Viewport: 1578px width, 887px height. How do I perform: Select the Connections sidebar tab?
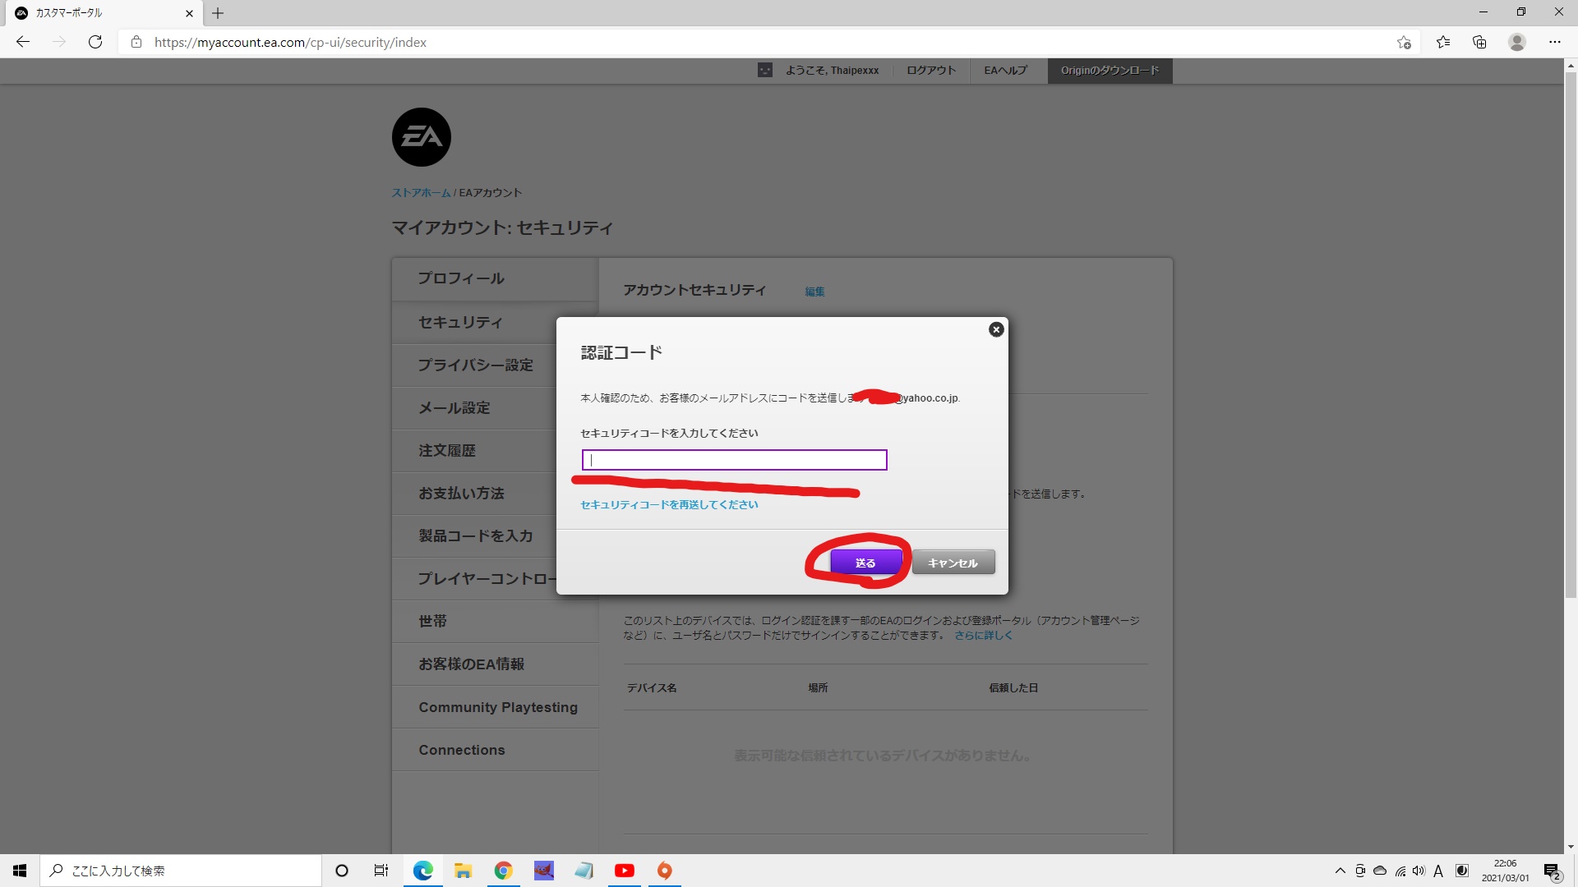click(x=495, y=750)
